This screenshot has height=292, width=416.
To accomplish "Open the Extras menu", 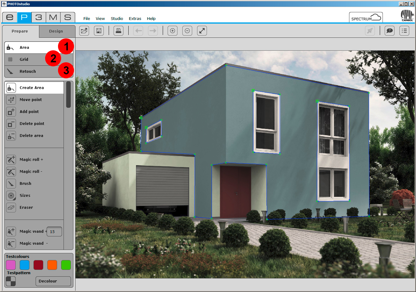I will [135, 19].
